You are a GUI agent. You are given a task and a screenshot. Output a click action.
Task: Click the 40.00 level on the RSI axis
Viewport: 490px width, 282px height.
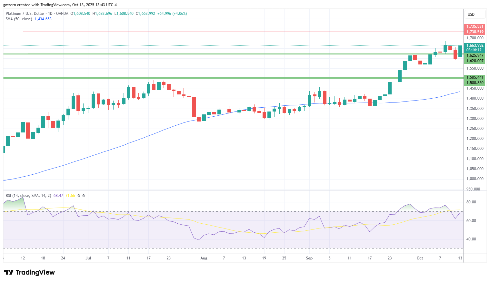coord(471,239)
